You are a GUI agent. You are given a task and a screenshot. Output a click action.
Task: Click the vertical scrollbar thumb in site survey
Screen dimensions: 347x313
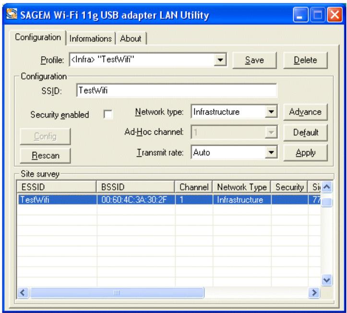(x=327, y=202)
